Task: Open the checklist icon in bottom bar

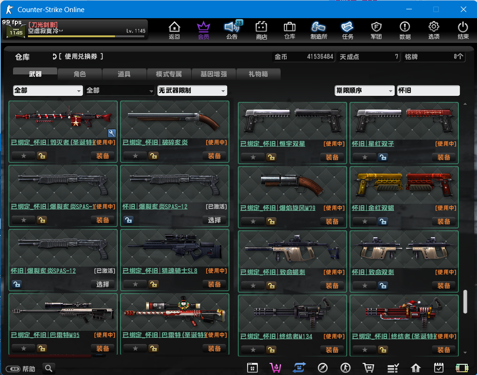Action: [x=393, y=368]
